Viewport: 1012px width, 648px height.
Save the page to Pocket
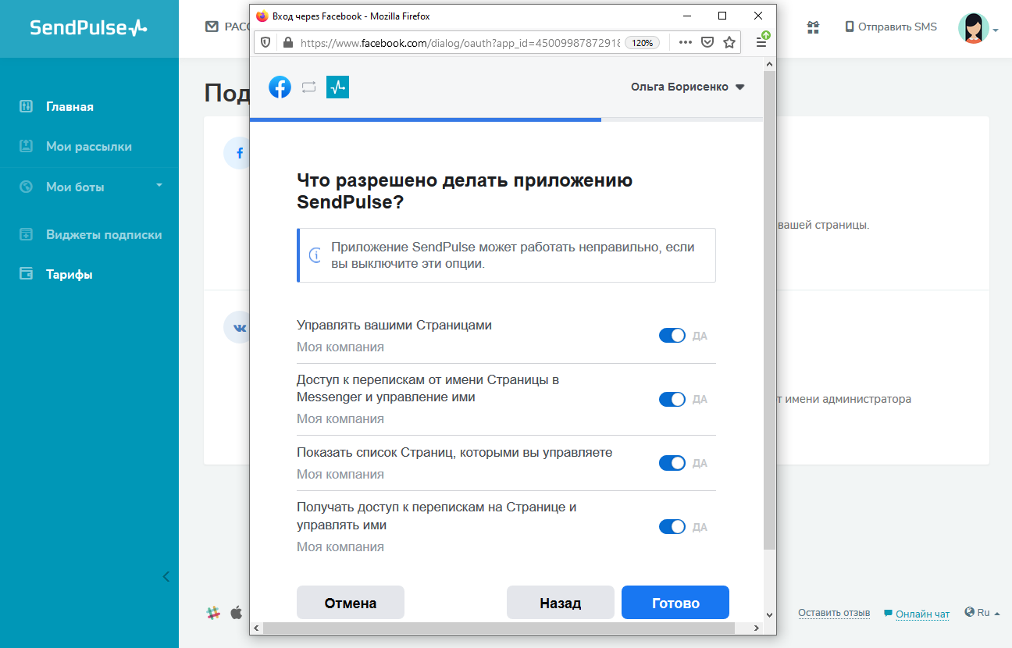coord(707,42)
